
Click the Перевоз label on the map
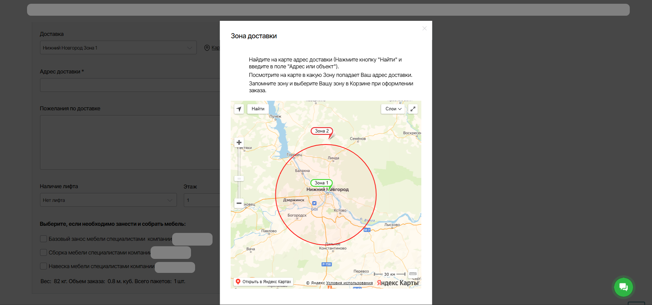pos(361,272)
